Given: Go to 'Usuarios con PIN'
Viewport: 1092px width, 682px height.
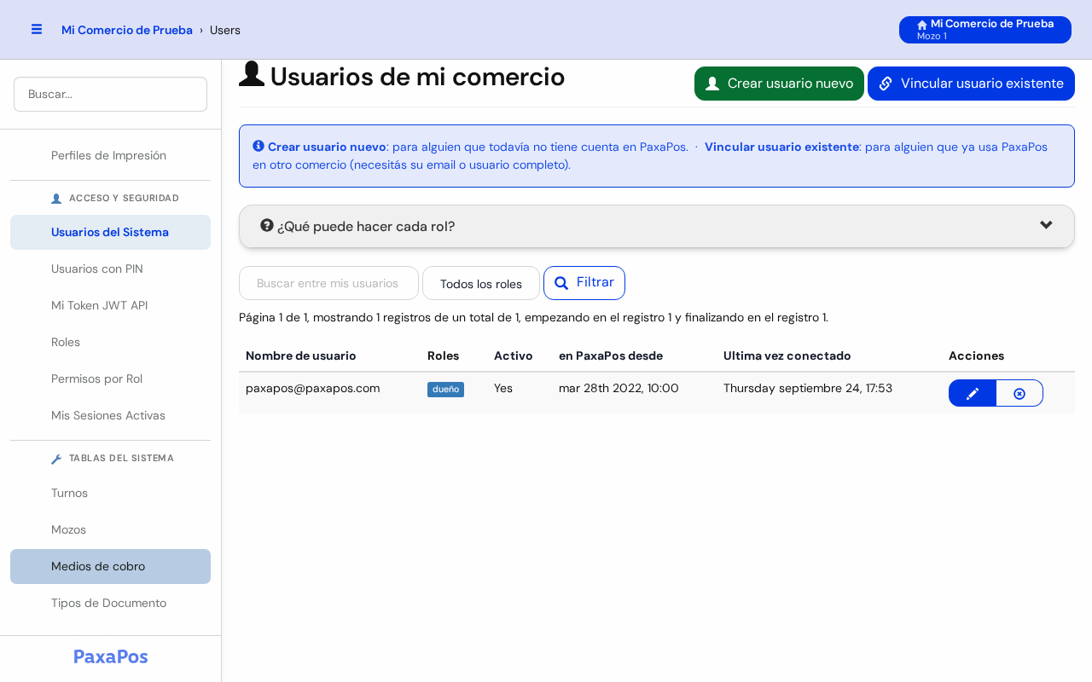Looking at the screenshot, I should (110, 269).
